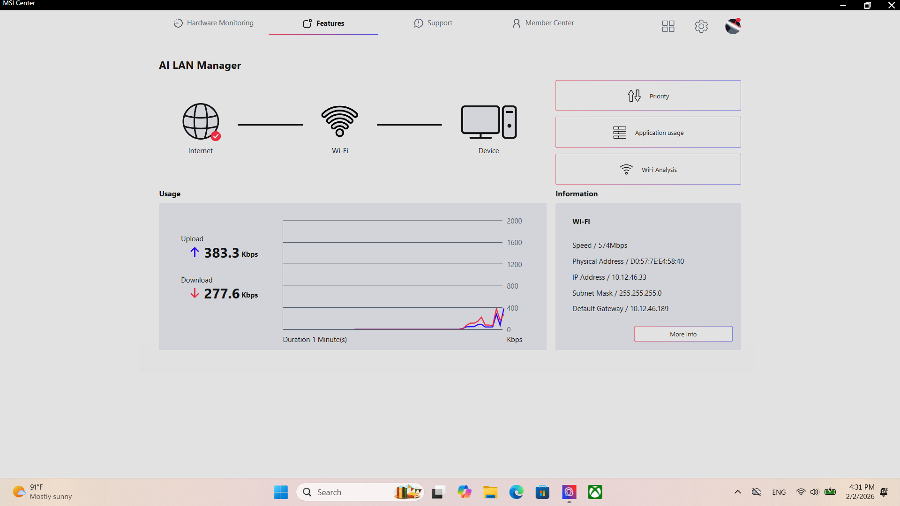Click the Wi-Fi signal icon in diagram

tap(340, 121)
